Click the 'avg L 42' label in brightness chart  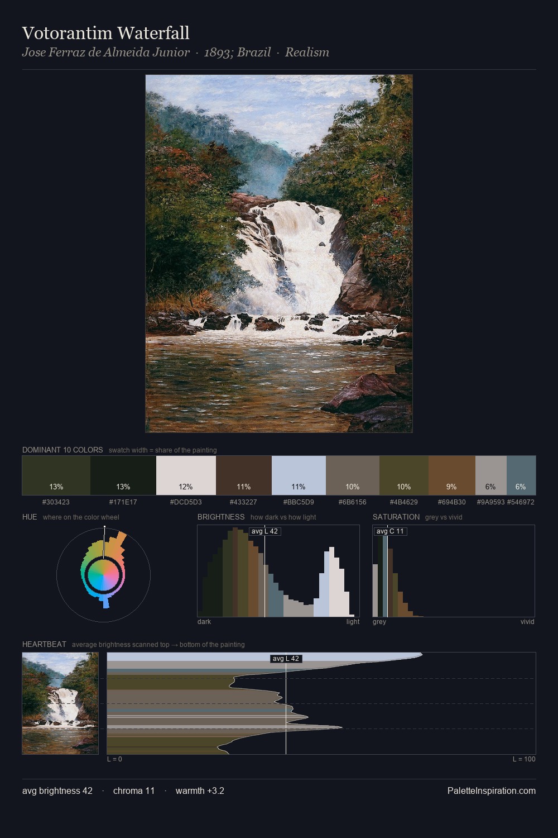264,531
